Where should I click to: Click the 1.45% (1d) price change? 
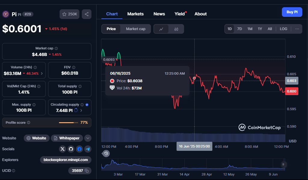56,29
